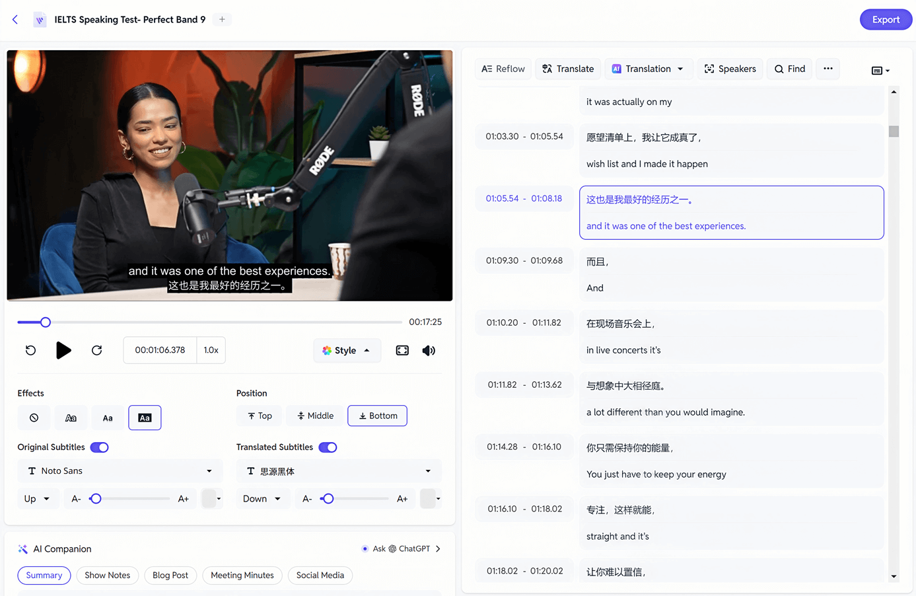916x596 pixels.
Task: Click the Export button
Action: [886, 20]
